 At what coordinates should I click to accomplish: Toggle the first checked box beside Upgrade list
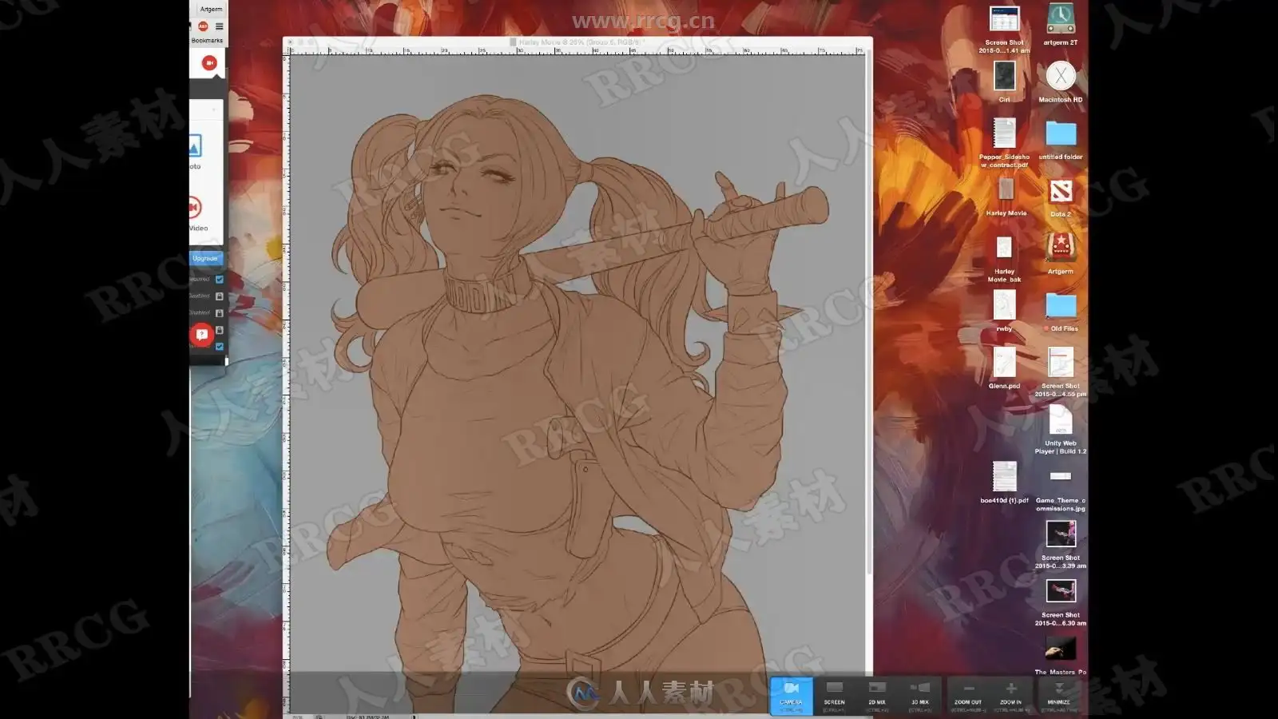point(220,280)
